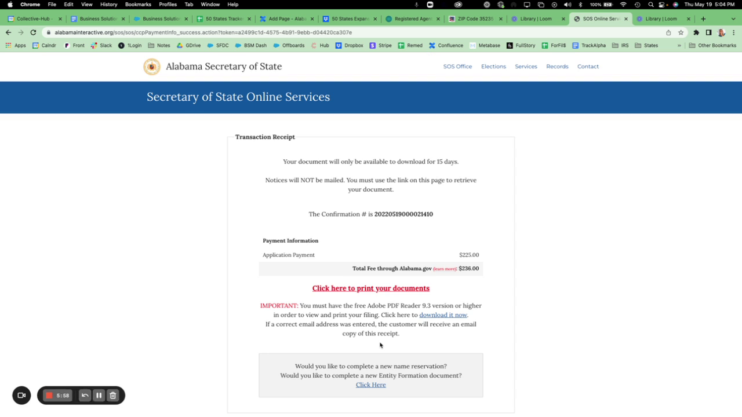This screenshot has width=742, height=417.
Task: Delete the Loom recording
Action: 112,395
